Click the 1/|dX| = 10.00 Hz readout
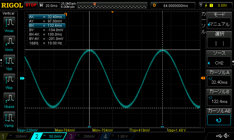This screenshot has height=140, width=234. pos(47,43)
